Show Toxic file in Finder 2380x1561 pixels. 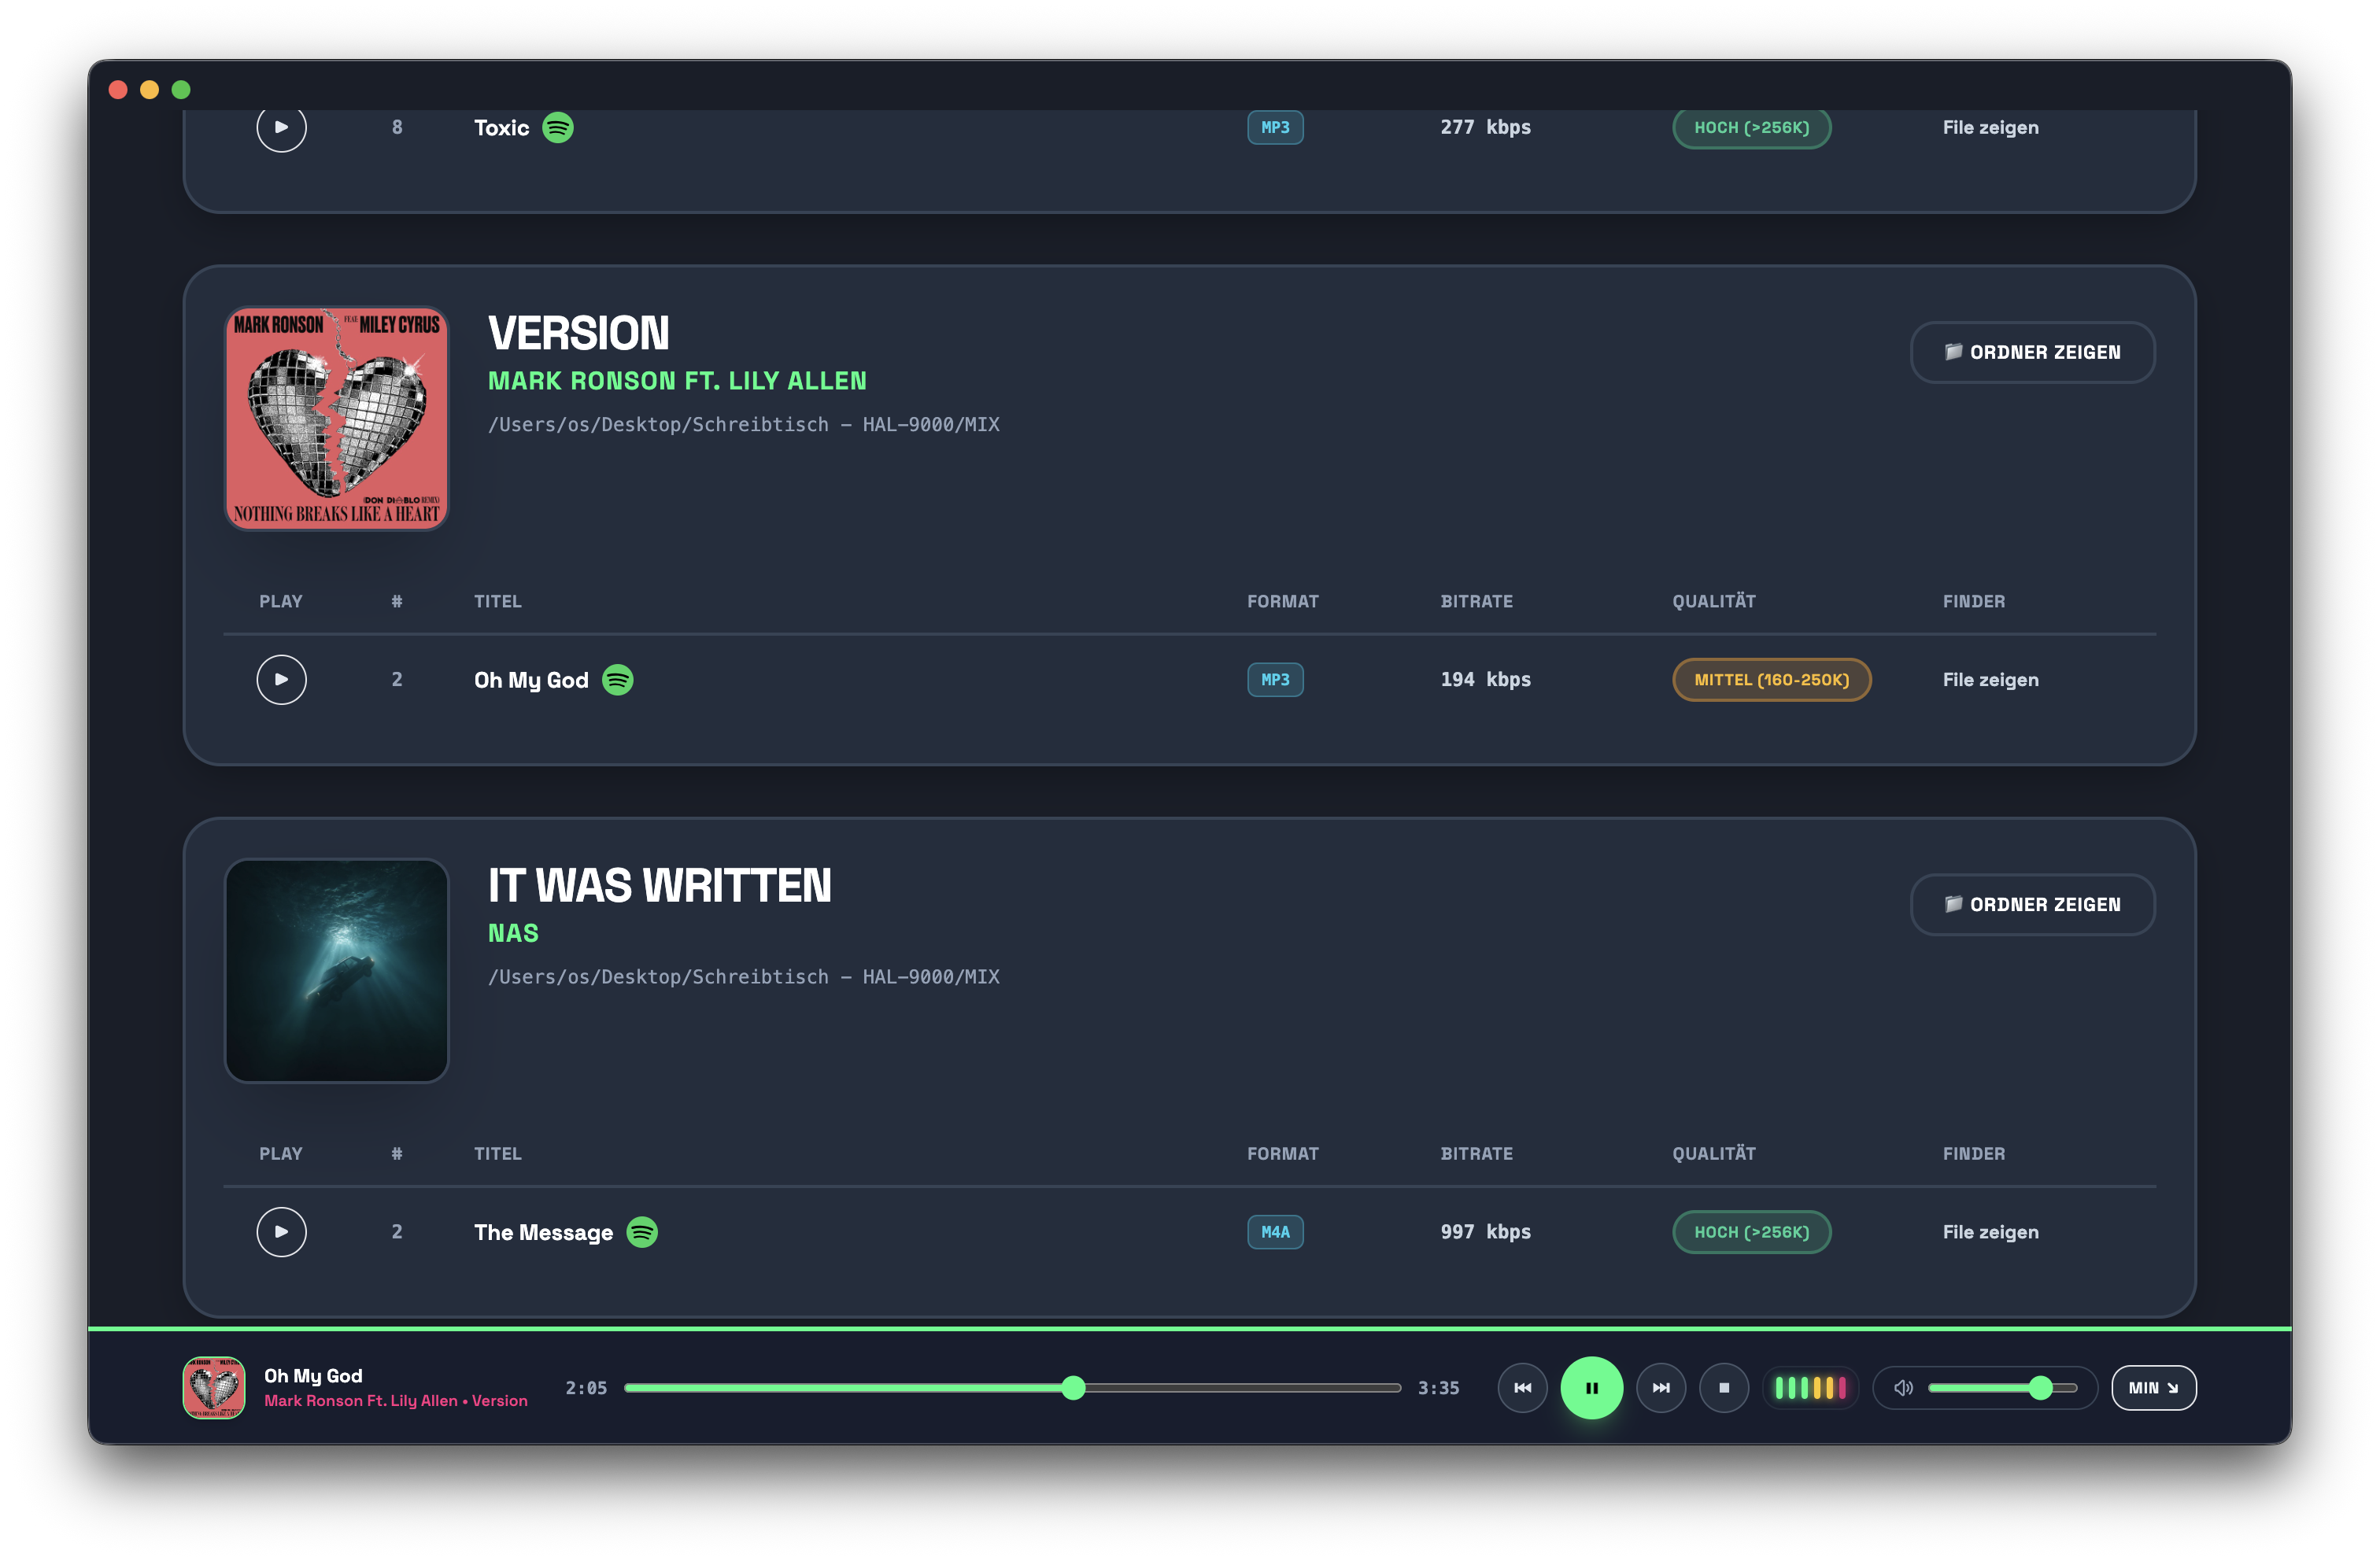(x=1990, y=128)
